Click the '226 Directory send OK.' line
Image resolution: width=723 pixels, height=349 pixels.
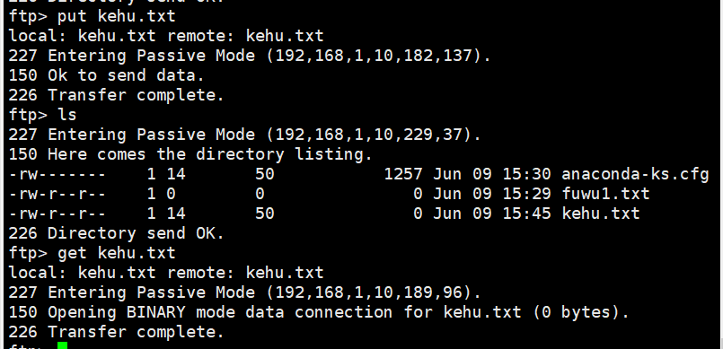pos(116,233)
